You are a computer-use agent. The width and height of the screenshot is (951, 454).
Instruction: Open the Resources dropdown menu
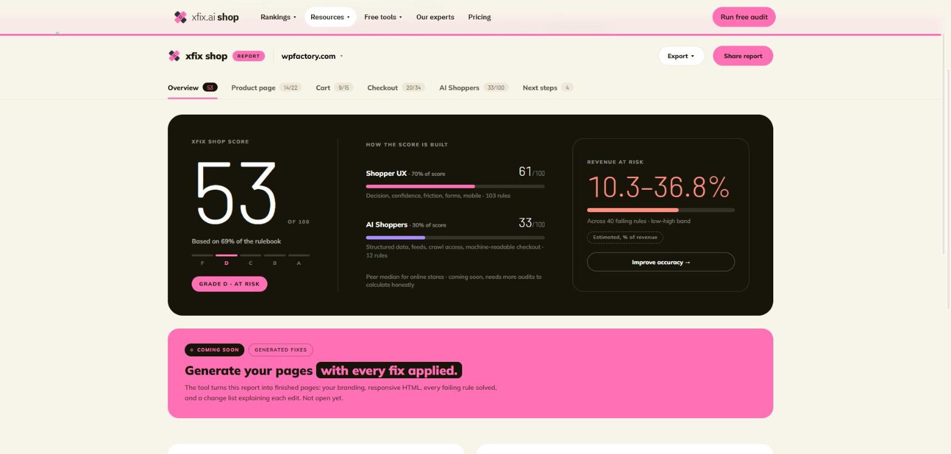(330, 17)
